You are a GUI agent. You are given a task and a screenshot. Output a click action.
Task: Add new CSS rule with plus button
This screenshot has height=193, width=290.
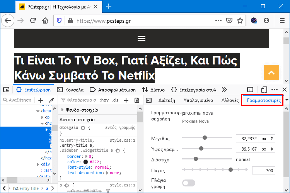126,100
